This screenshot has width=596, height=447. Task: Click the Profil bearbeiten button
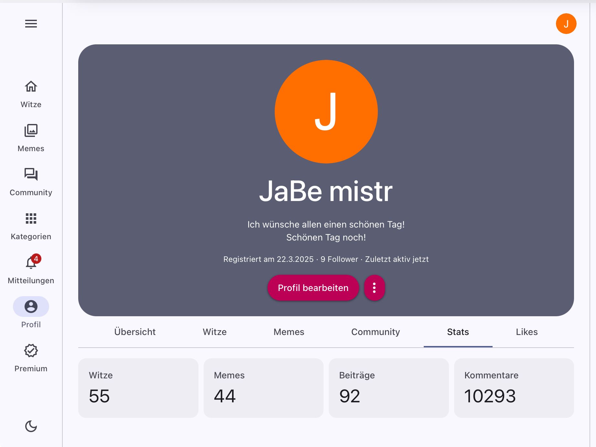pos(313,288)
